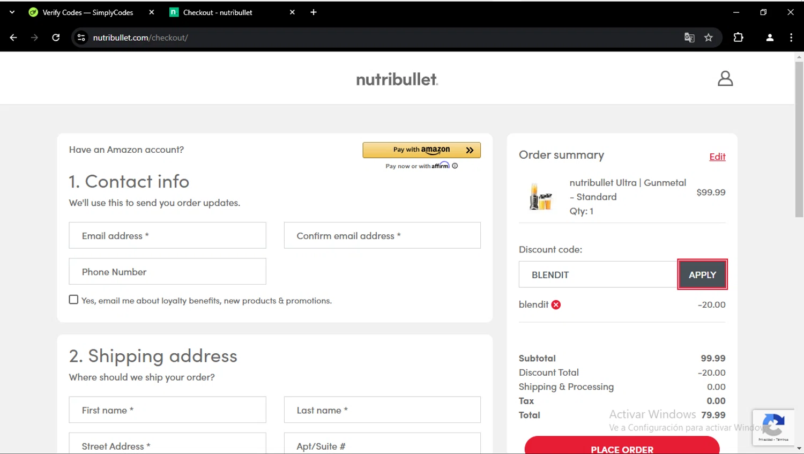
Task: Click the $99.99 product price
Action: coord(711,192)
